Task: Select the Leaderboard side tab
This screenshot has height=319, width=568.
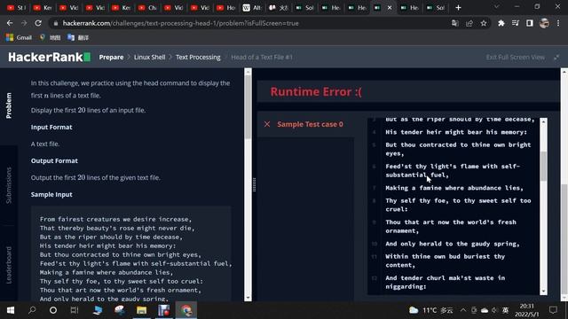Action: click(x=9, y=265)
